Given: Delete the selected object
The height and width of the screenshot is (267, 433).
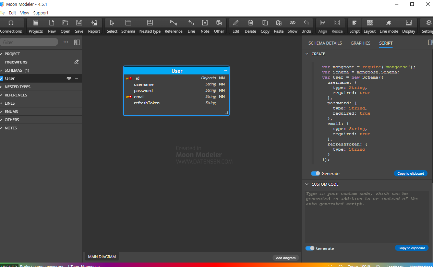Looking at the screenshot, I should pos(250,26).
